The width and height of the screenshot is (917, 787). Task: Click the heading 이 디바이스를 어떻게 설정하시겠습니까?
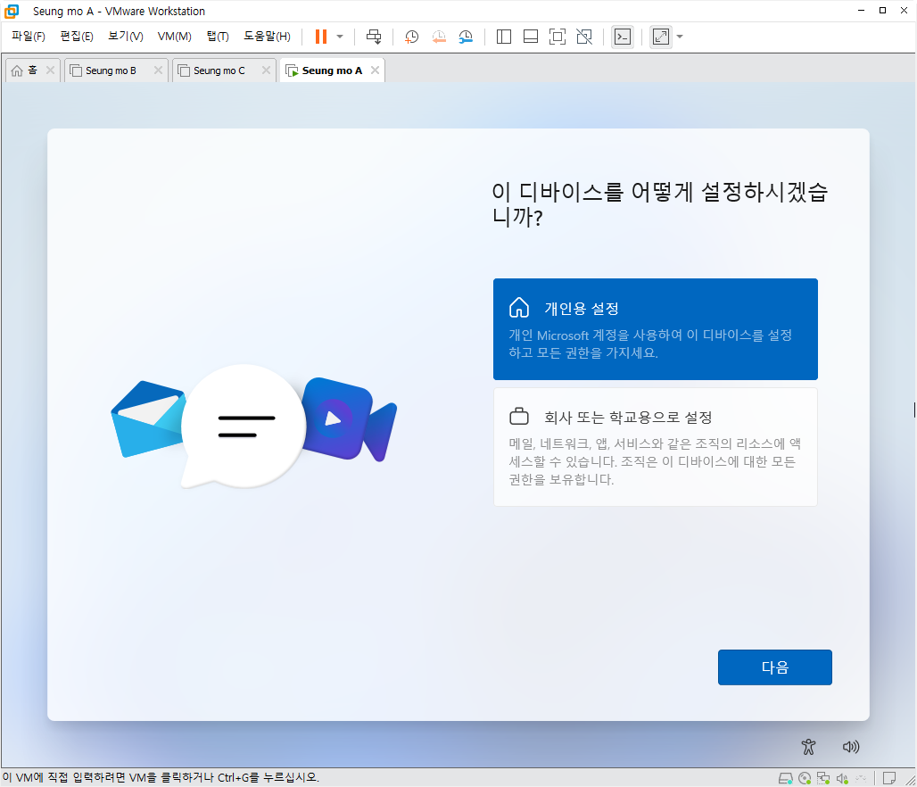point(660,204)
